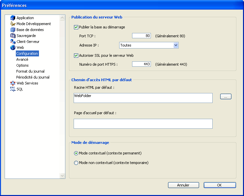
Task: Choose Mode contextuel (contexte permanent) option
Action: point(76,153)
